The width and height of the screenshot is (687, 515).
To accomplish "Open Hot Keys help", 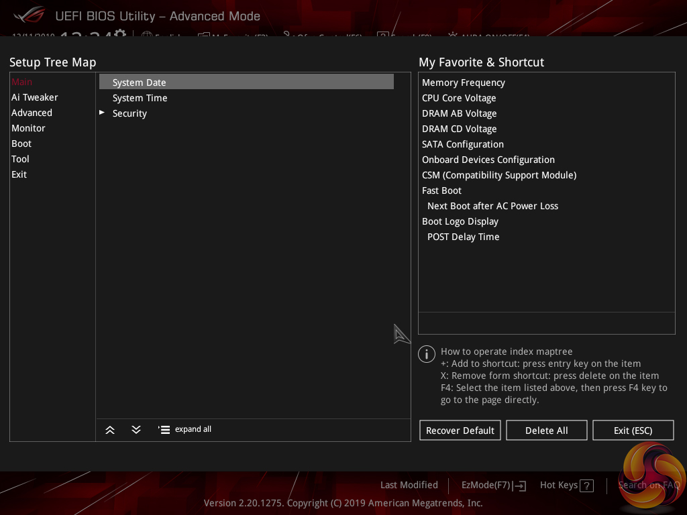I will click(559, 485).
